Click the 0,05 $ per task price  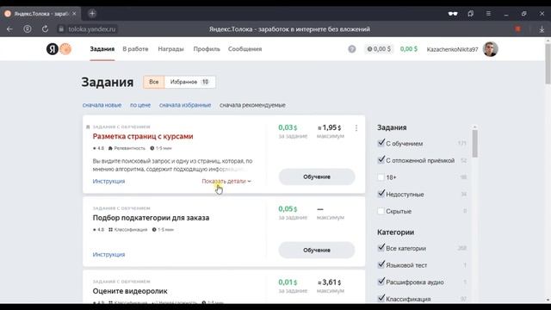288,208
